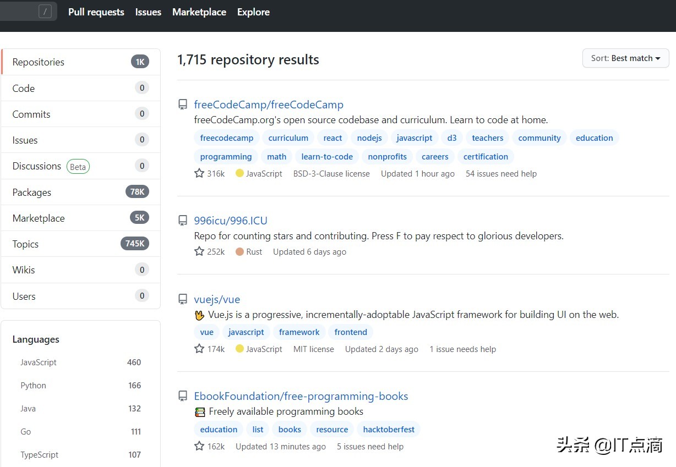676x467 pixels.
Task: Filter results by the Python language
Action: (34, 386)
